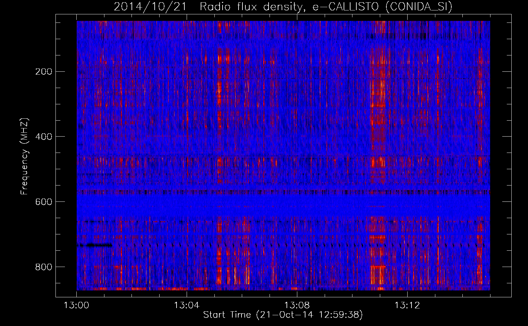Select the 600 frequency axis label

pos(44,202)
